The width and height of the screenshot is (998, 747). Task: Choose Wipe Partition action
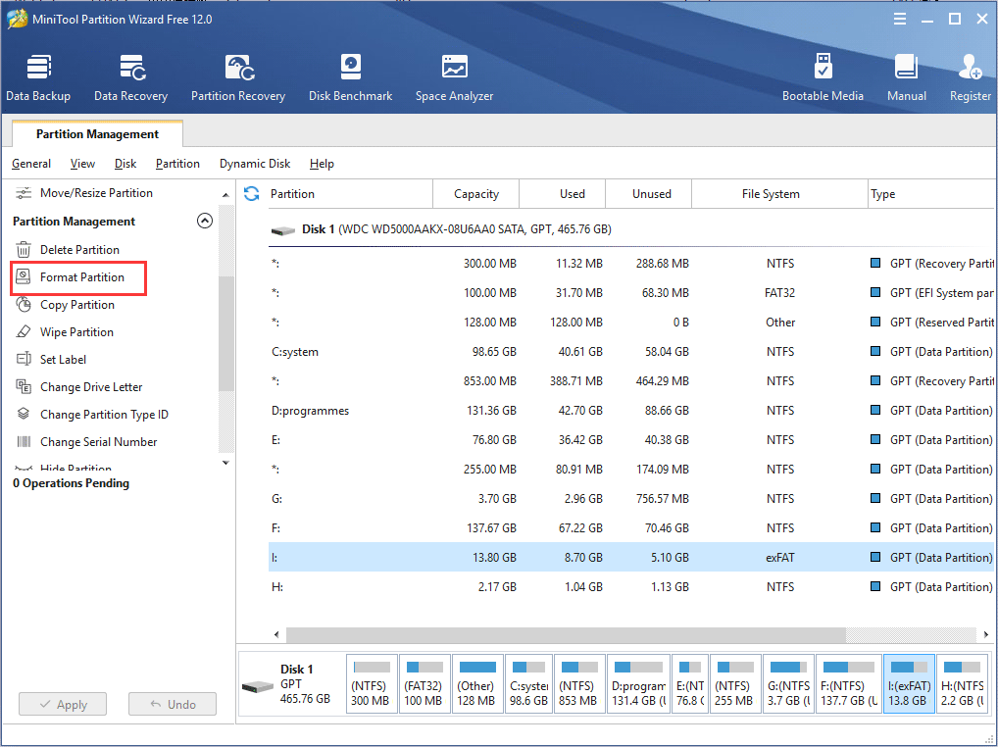[76, 332]
